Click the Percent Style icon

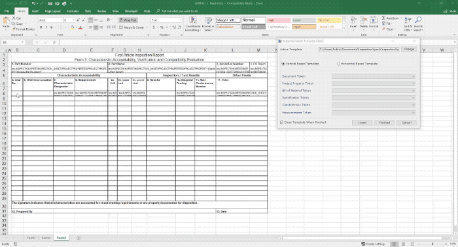click(x=162, y=27)
